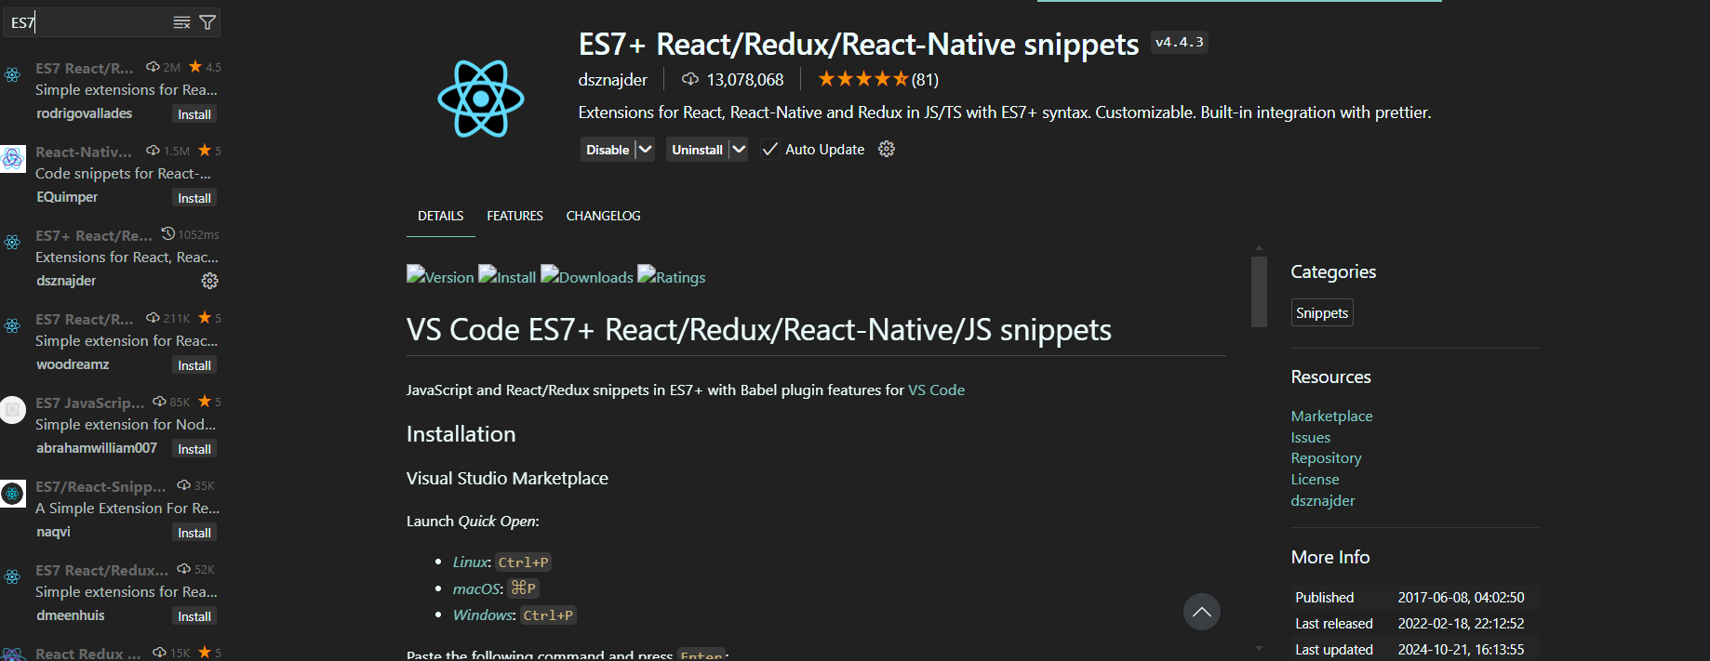Image resolution: width=1710 pixels, height=661 pixels.
Task: Click the Ratings badge image
Action: (x=672, y=276)
